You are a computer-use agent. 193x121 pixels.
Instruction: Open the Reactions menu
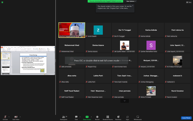(x=118, y=118)
